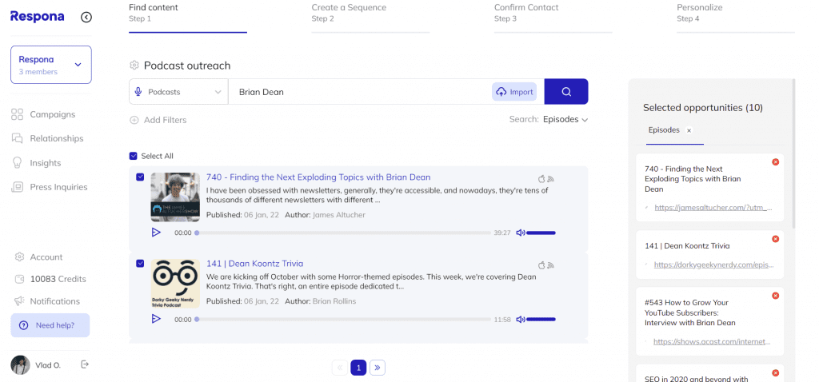This screenshot has height=382, width=819.
Task: Open RSS feed icon for episode 740
Action: [x=550, y=179]
